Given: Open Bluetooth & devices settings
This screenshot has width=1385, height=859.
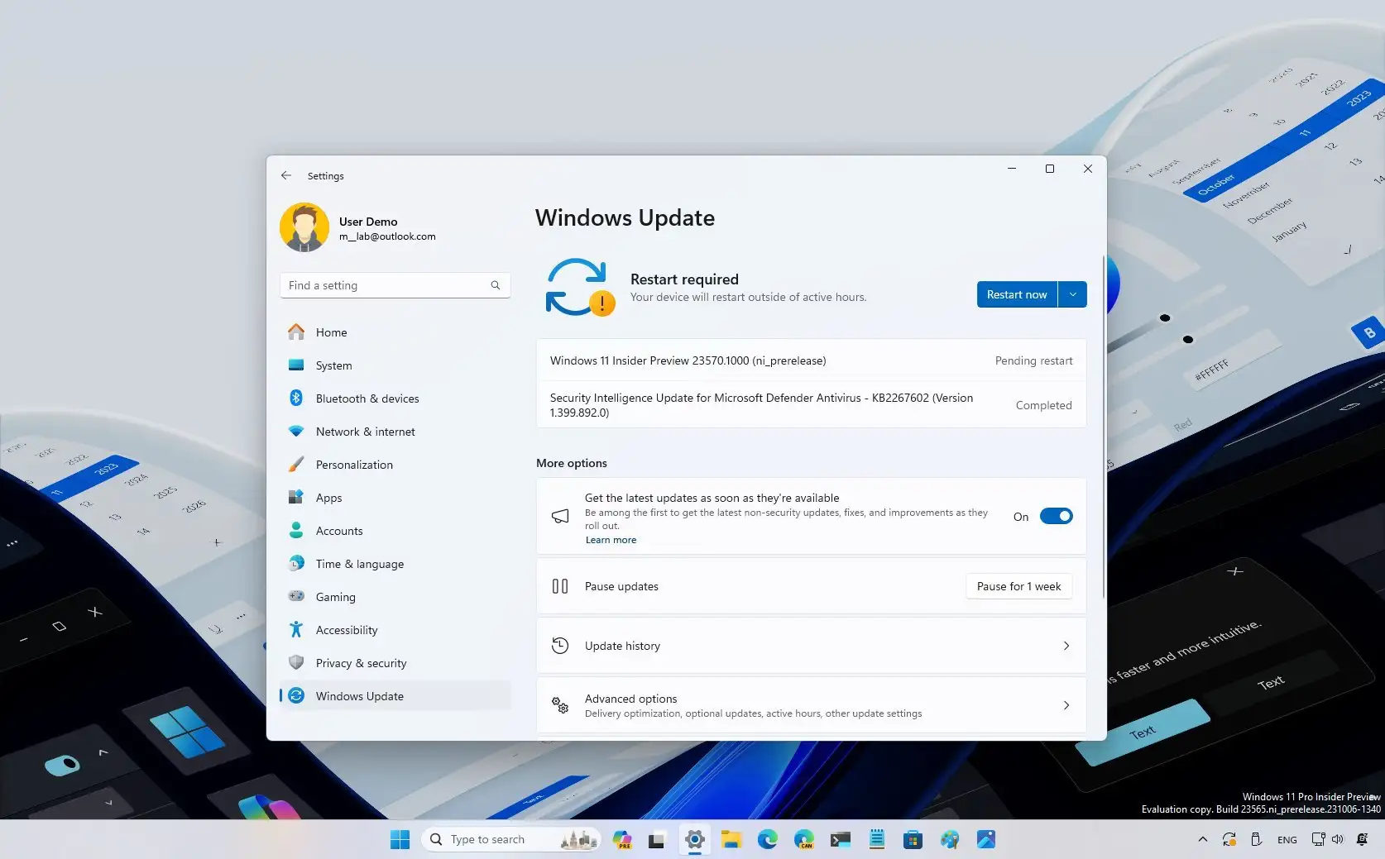Looking at the screenshot, I should (367, 398).
